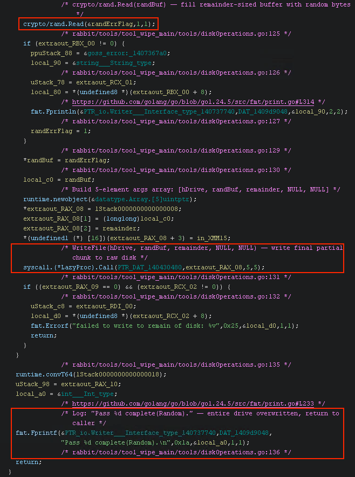Click the fmt.Errorf function call
Viewport: 355px width, 477px height.
point(50,326)
